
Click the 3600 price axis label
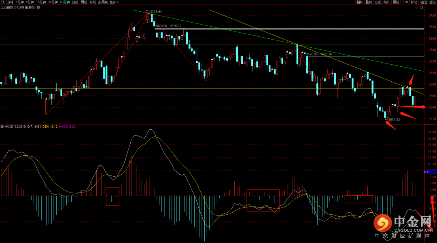[x=432, y=73]
